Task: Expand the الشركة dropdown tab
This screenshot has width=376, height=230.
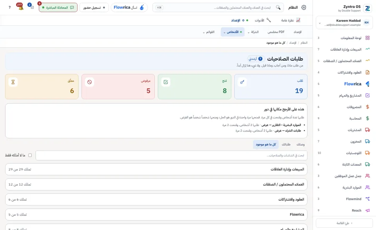Action: pos(253,32)
